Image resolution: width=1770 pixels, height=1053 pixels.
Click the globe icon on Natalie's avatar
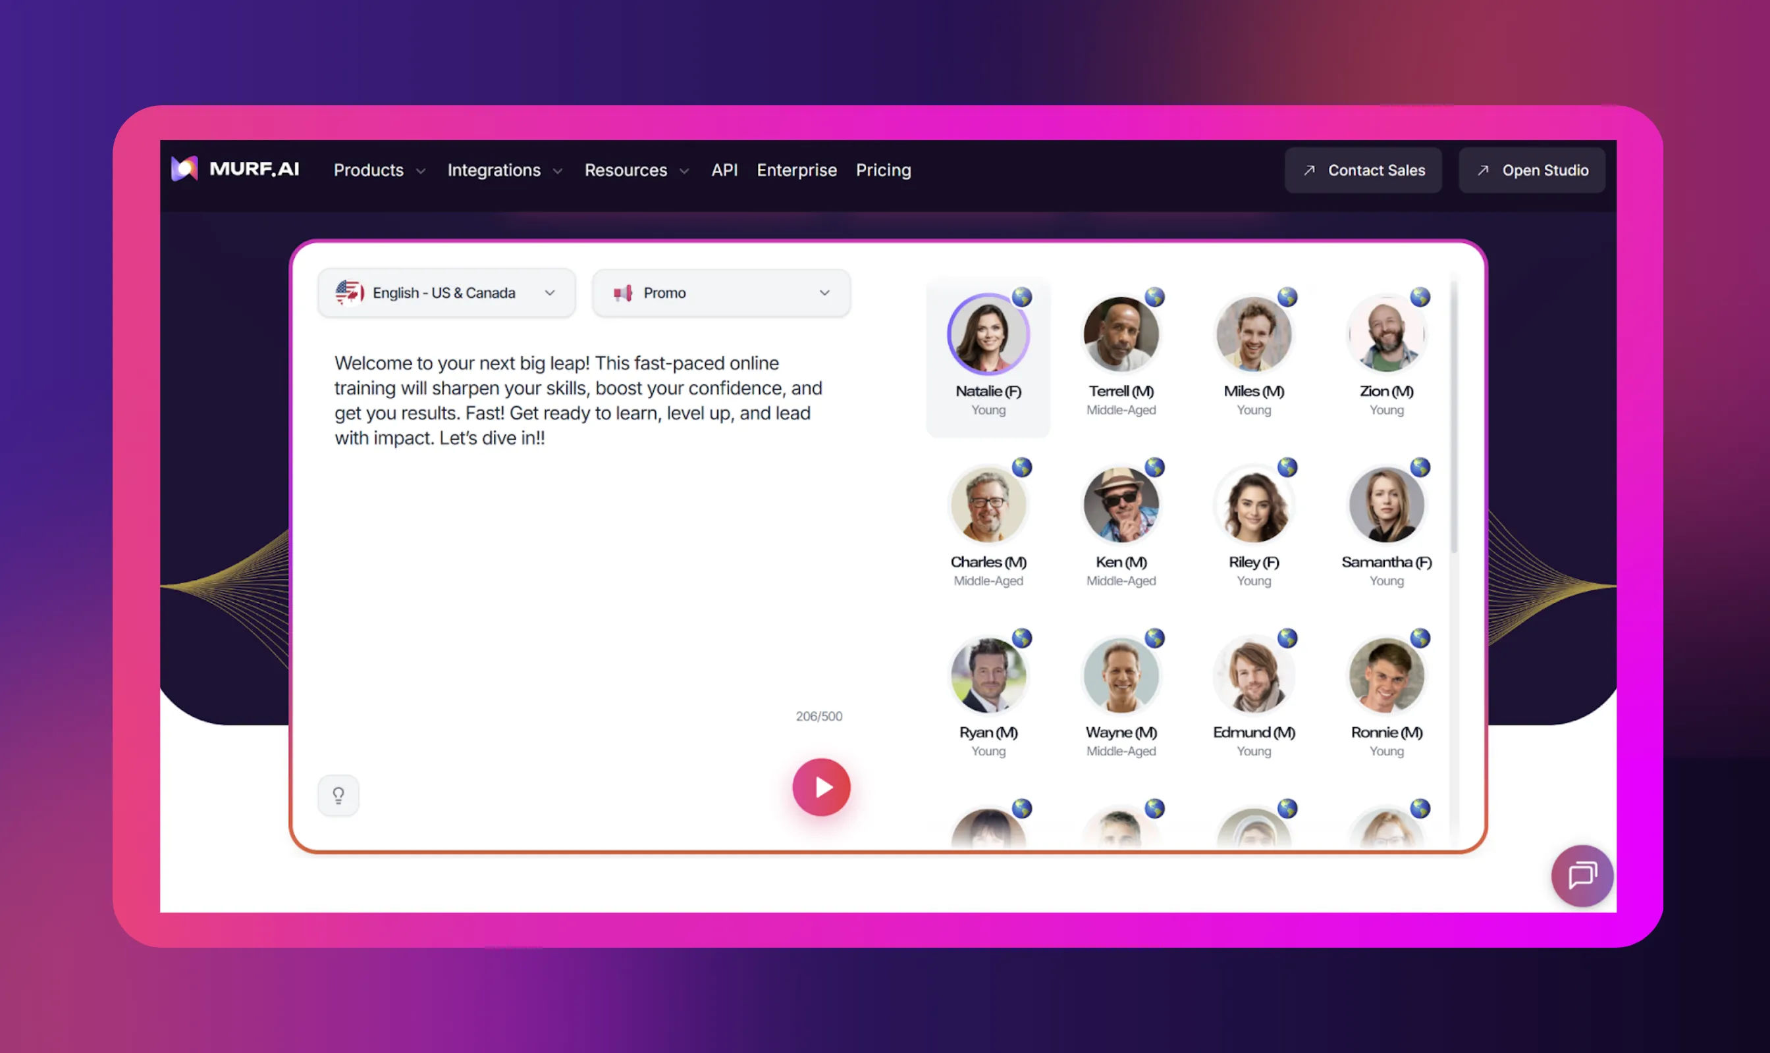(1023, 298)
